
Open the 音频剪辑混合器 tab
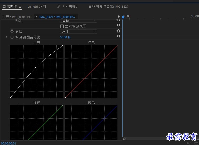click(x=108, y=7)
